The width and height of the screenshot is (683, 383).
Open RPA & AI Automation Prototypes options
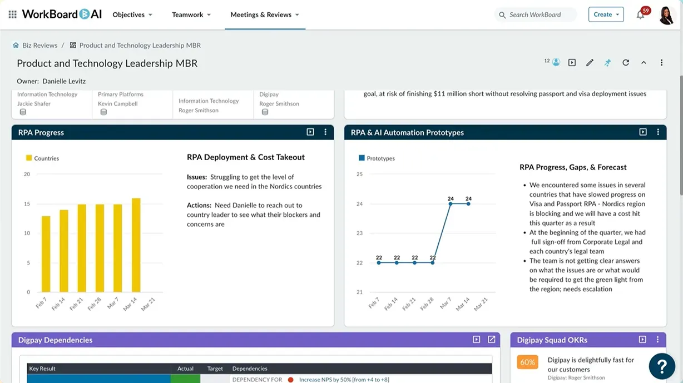[658, 132]
